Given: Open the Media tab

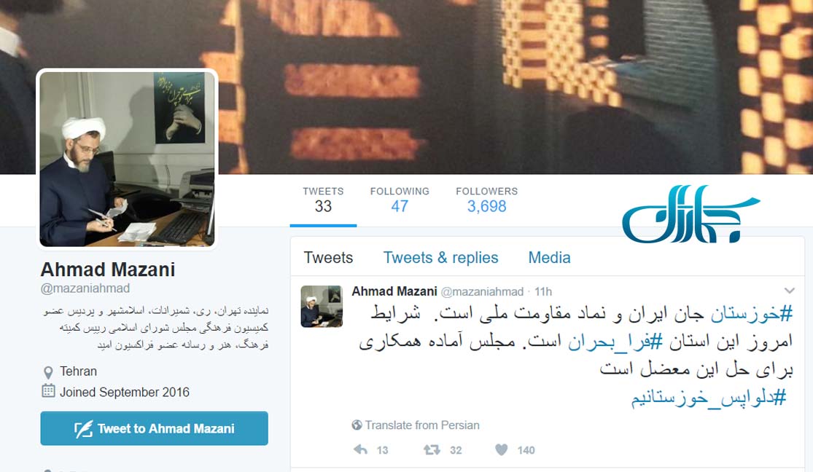Looking at the screenshot, I should [x=549, y=258].
